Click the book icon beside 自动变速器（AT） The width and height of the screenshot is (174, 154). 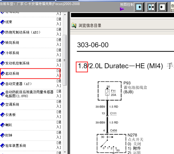(x=2, y=84)
